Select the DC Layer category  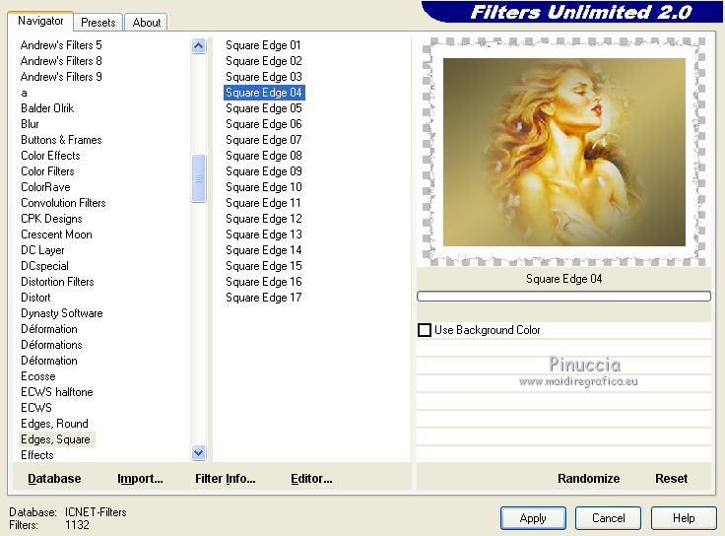(42, 250)
